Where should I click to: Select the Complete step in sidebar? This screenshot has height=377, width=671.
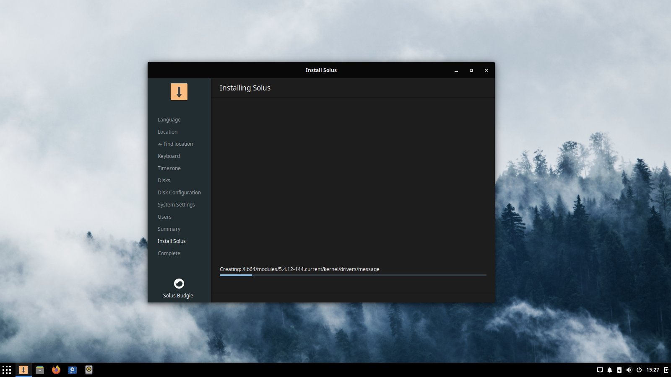(169, 253)
